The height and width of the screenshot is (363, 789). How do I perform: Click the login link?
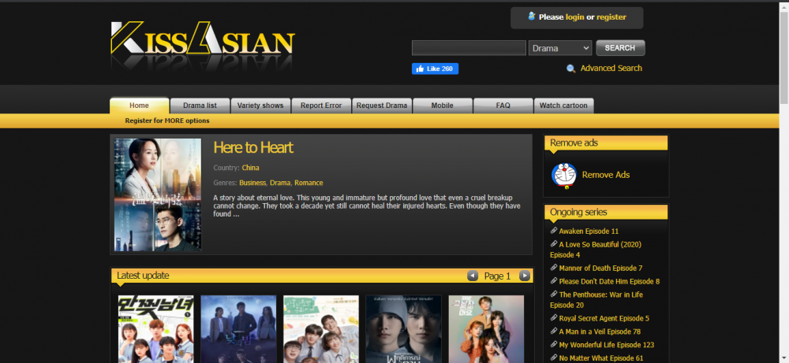pos(574,17)
